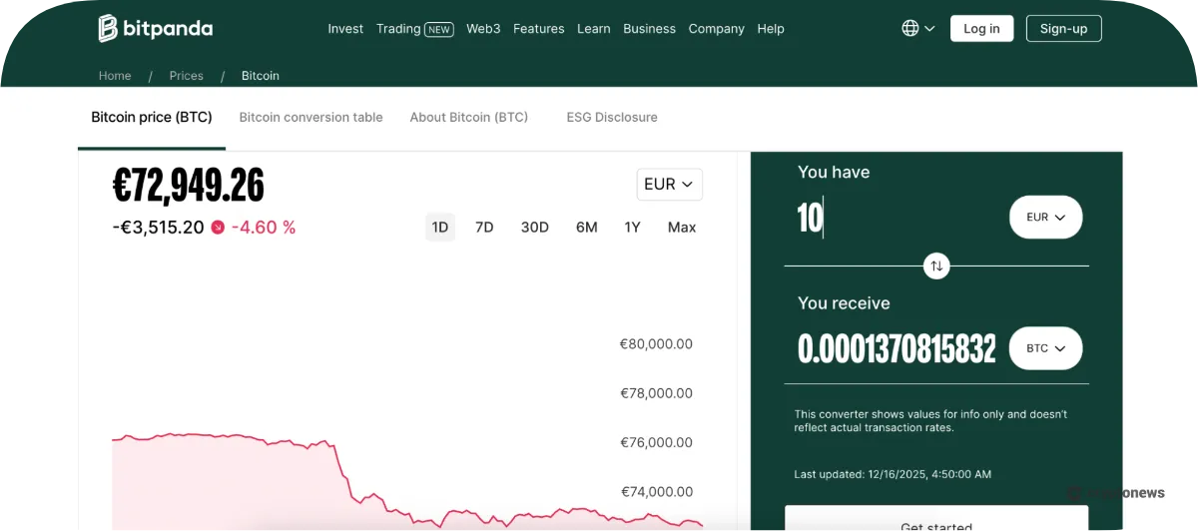Open the Business menu
Screen dimensions: 1198x531
(x=650, y=29)
